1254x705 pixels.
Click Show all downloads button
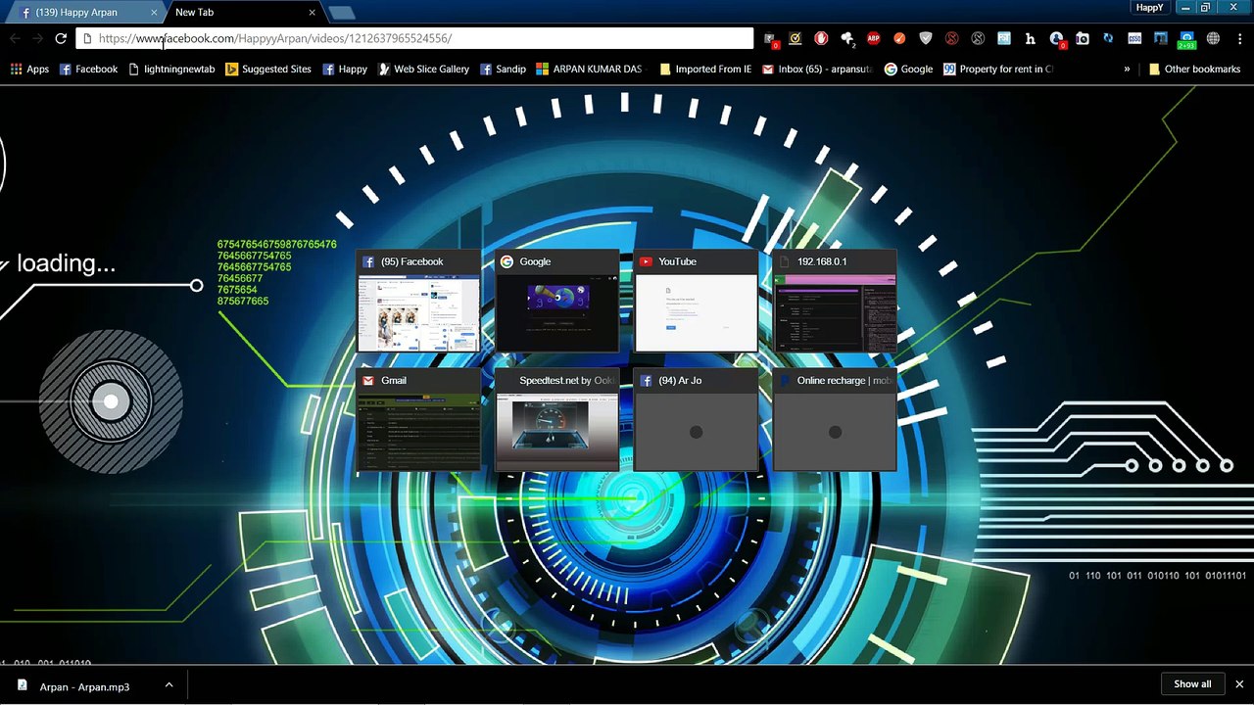click(x=1192, y=684)
